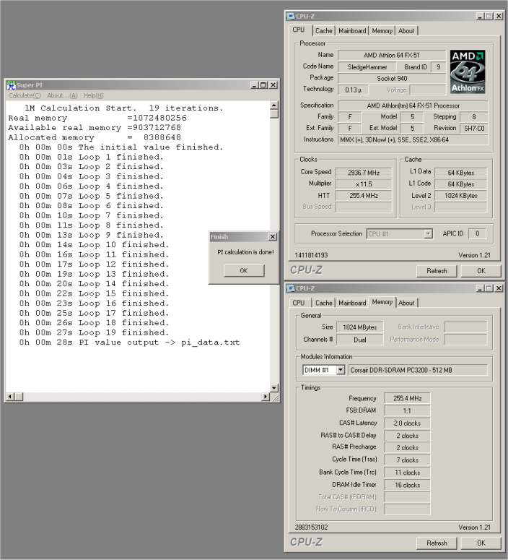Close the bottom CPU-Z window

pos(499,288)
